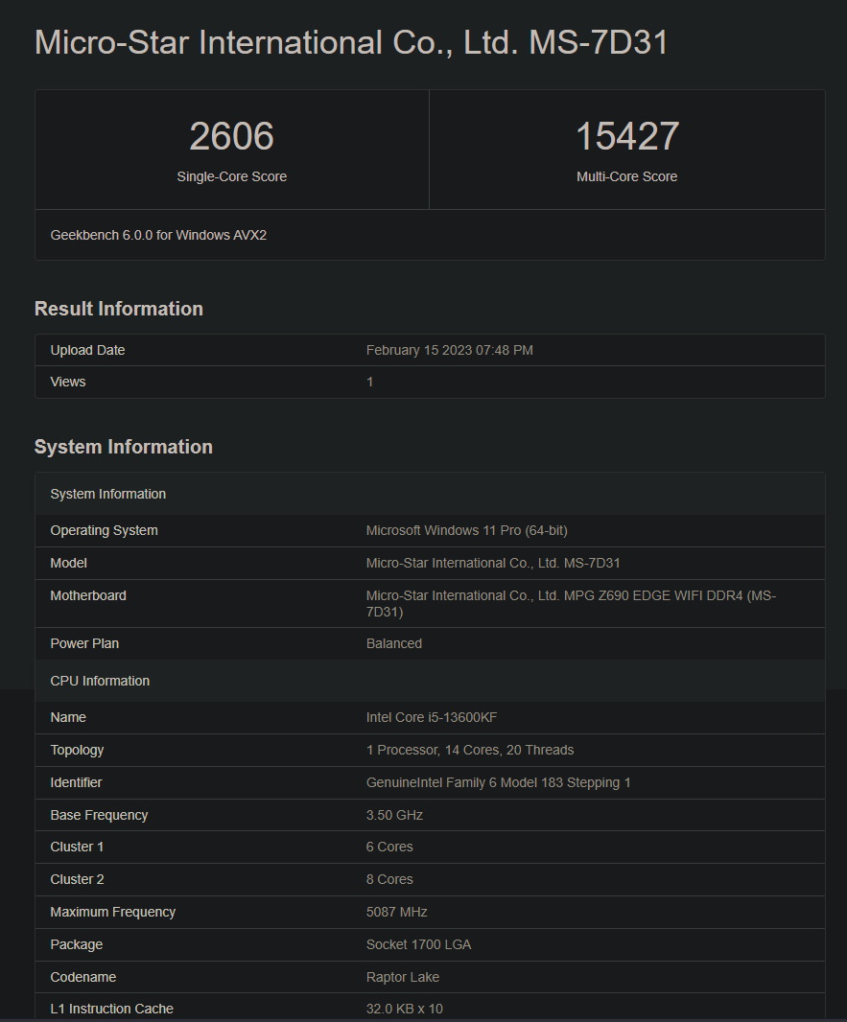Click the 32.0 KB x 10 value

(x=404, y=1009)
